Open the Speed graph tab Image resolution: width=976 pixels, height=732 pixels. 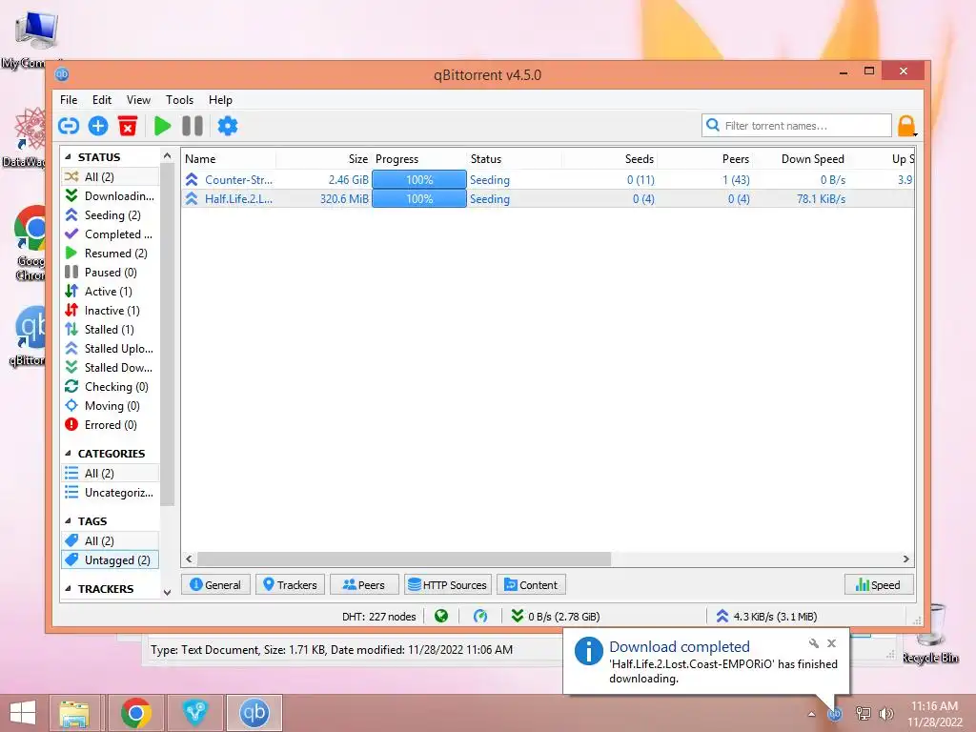[878, 585]
